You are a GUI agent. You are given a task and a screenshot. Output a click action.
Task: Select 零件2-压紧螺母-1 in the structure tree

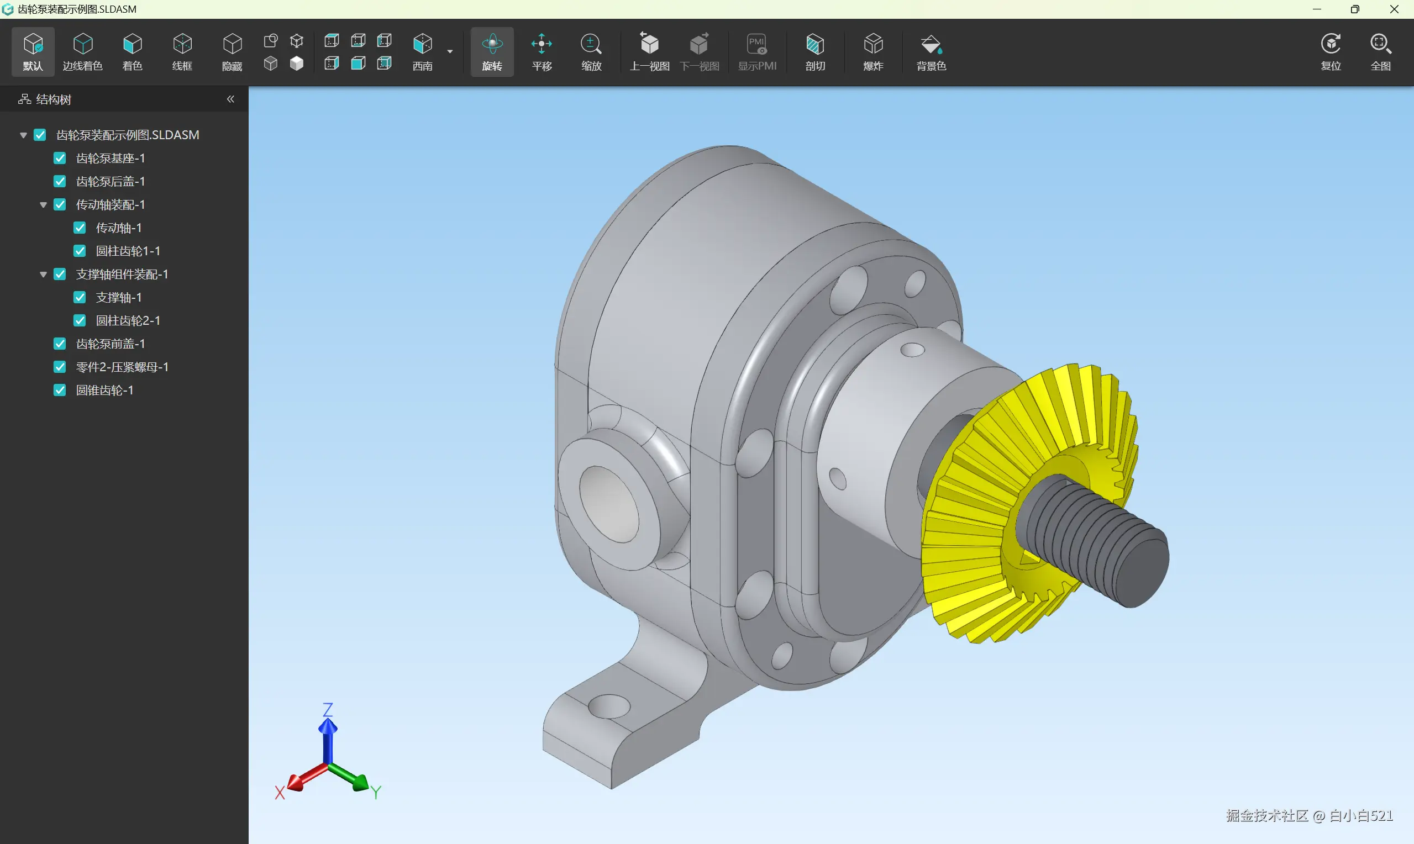click(x=122, y=367)
